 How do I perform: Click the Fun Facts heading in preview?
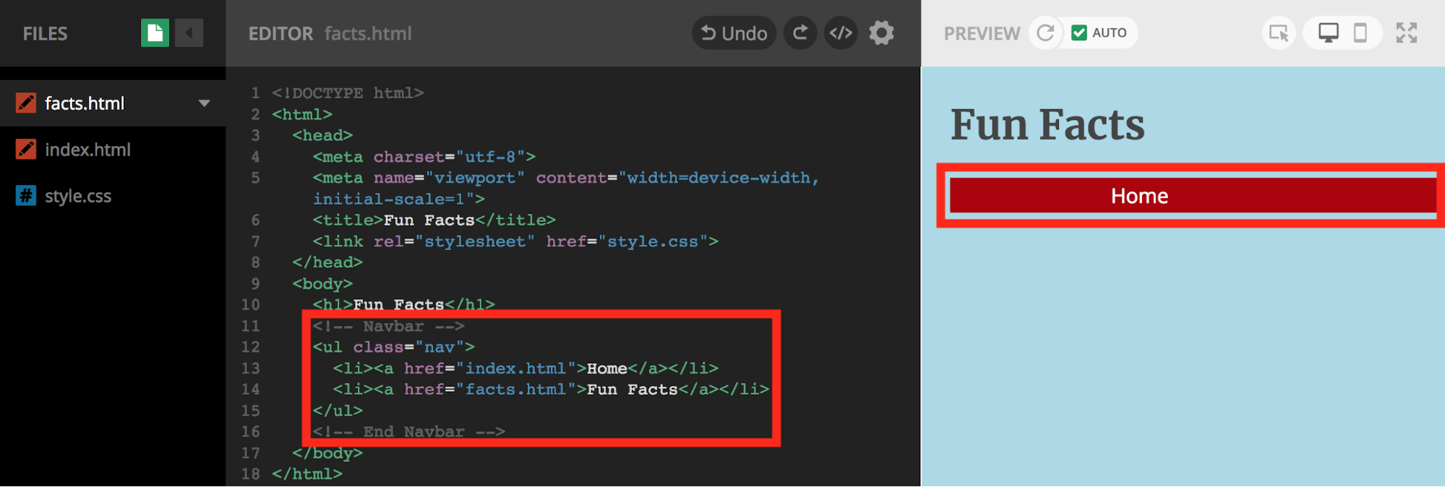pos(1047,125)
